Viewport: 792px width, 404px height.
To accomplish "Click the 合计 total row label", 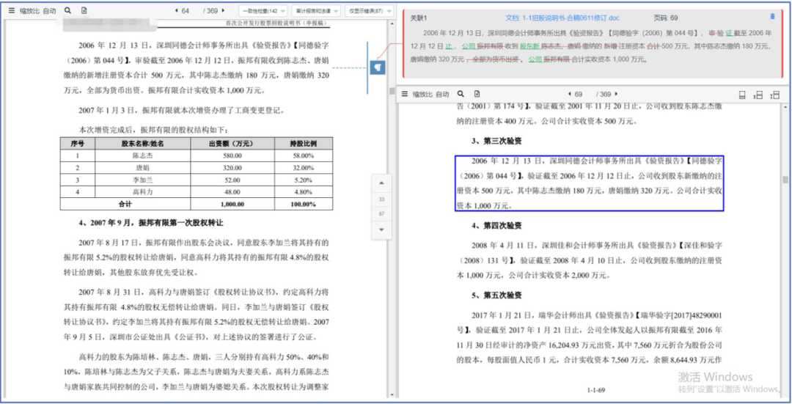I will (125, 204).
